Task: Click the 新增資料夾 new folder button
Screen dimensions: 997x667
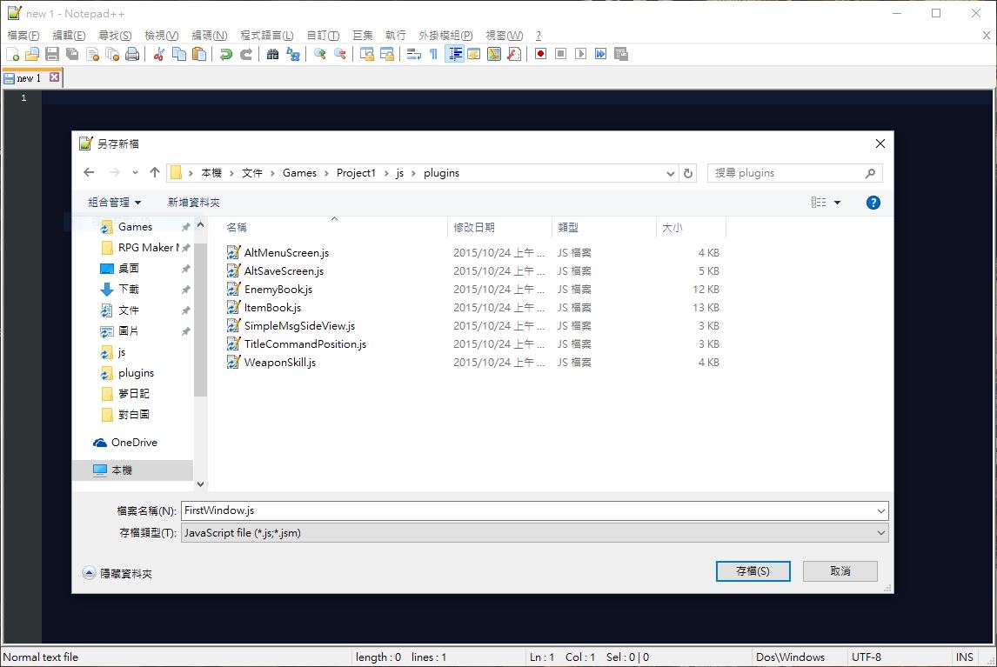Action: [x=194, y=203]
